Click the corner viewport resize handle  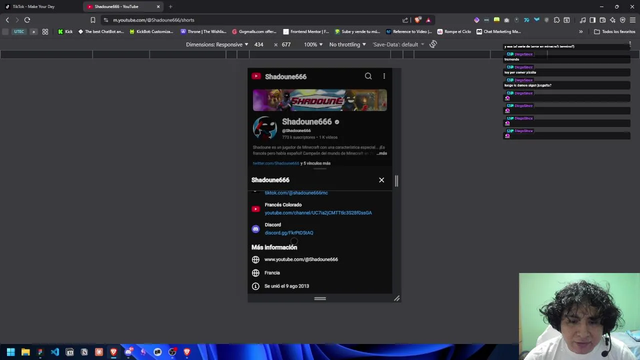pos(396,298)
